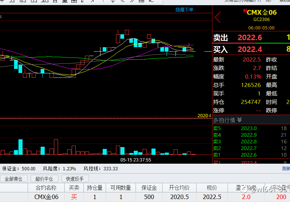This screenshot has height=202, width=290.
Task: Click the 总手 value 126526
Action: pos(251,85)
